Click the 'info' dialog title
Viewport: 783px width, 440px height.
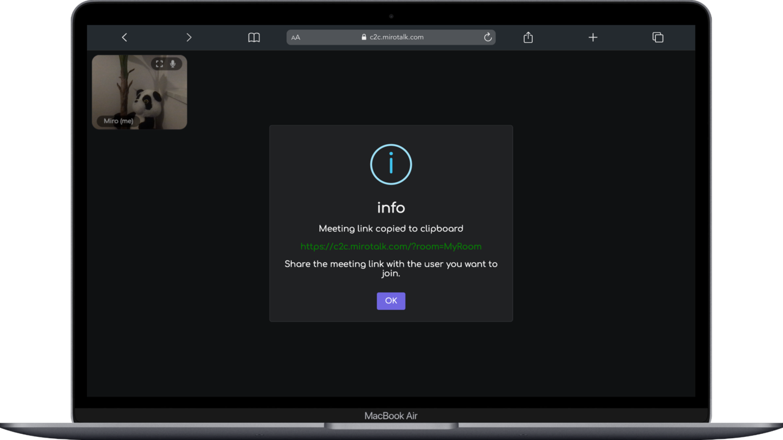(x=391, y=207)
